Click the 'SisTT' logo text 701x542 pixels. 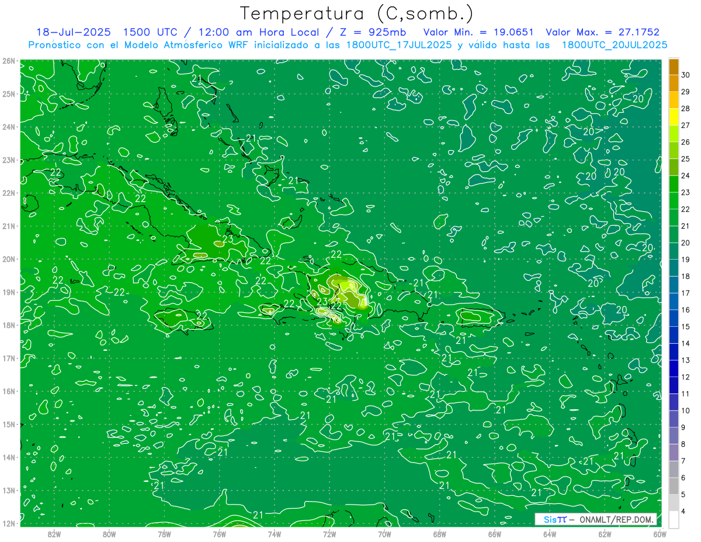pyautogui.click(x=555, y=519)
